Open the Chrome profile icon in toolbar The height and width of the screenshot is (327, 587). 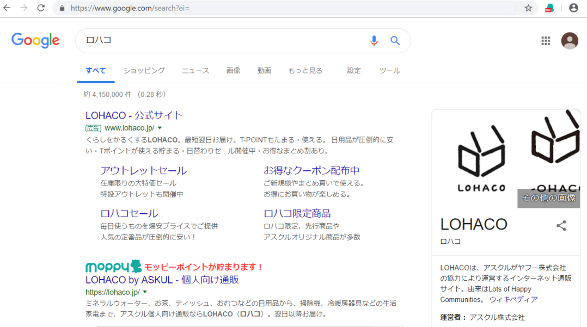[573, 8]
